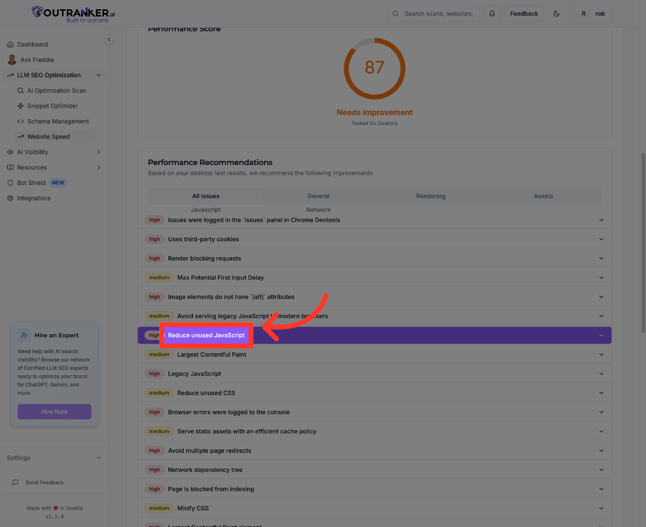Image resolution: width=646 pixels, height=527 pixels.
Task: Expand the Resources sidebar section
Action: pyautogui.click(x=99, y=167)
